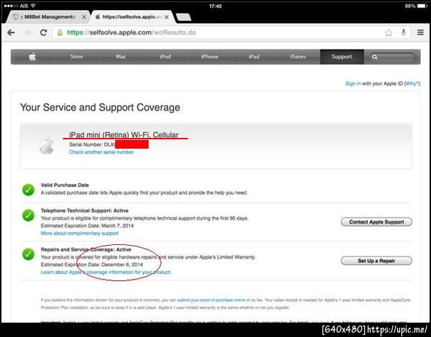This screenshot has width=431, height=337.
Task: Click the iPad mini (Retina) Wi-Fi, Cellular title
Action: (x=124, y=134)
